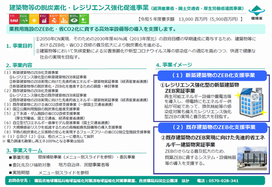Viewport: 272px width, 187px height.
Task: Click the description starting 再生可能エネルギー設備や蓄電池等
Action: pos(198,106)
